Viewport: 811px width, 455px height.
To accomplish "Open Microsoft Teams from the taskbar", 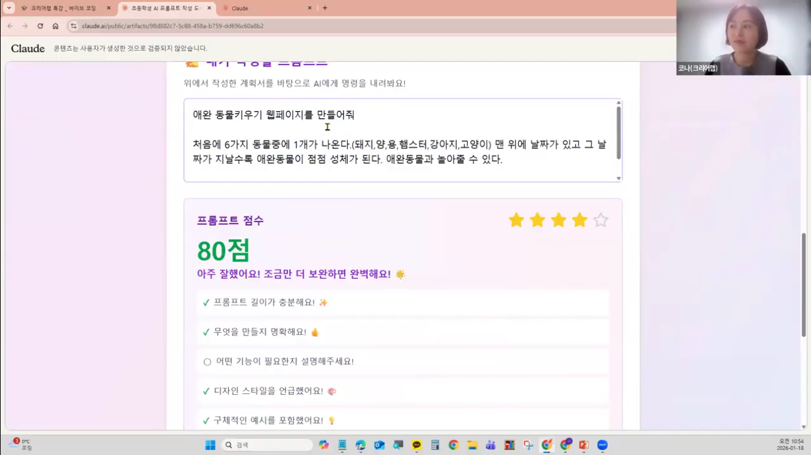I will [490, 444].
